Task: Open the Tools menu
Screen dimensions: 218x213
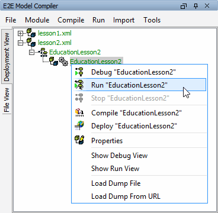Action: pyautogui.click(x=152, y=20)
